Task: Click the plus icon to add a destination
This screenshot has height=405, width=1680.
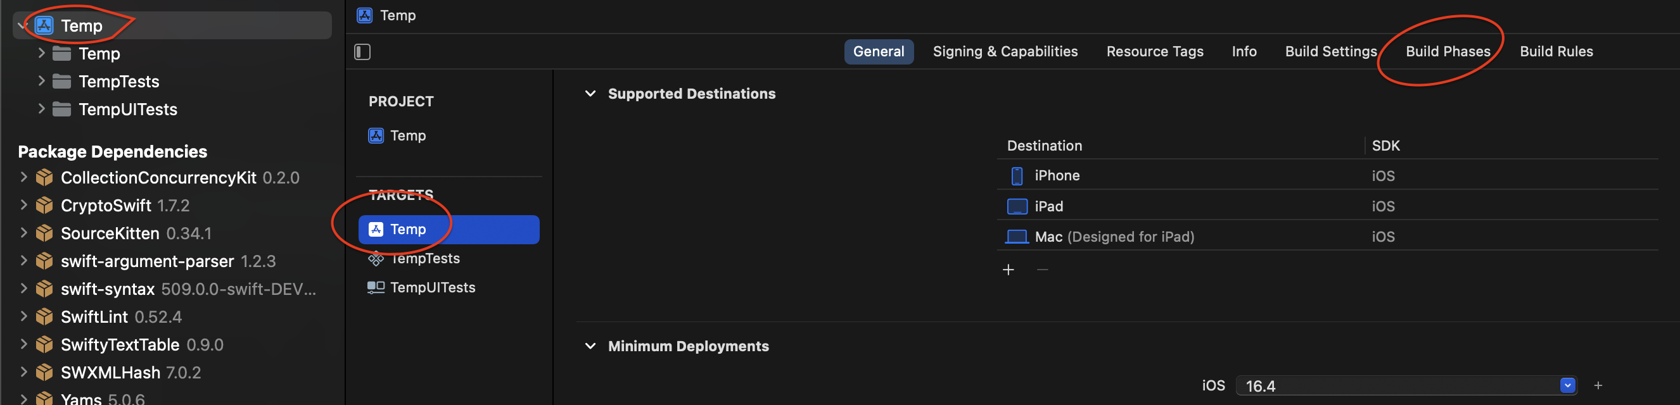Action: [1009, 270]
